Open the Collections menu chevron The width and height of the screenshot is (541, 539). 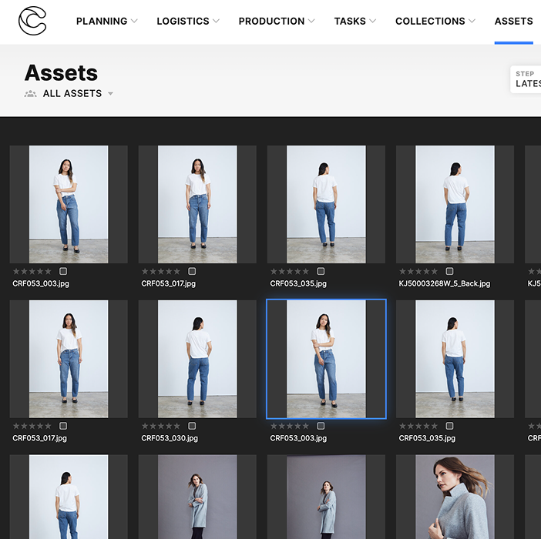[472, 21]
